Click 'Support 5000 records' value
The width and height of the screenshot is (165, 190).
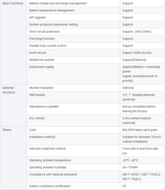click(137, 53)
